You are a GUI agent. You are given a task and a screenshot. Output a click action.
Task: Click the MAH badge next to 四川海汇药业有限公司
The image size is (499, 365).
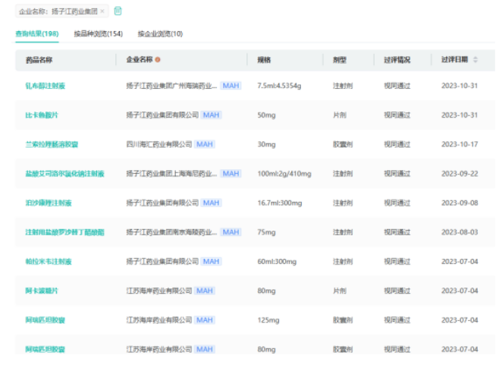[204, 144]
